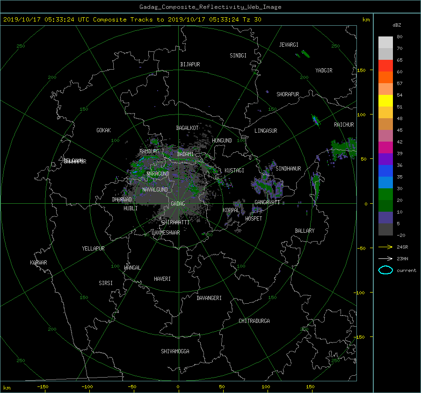This screenshot has height=393, width=421.
Task: Click the yellow timestamp composite tracks header
Action: pos(132,20)
